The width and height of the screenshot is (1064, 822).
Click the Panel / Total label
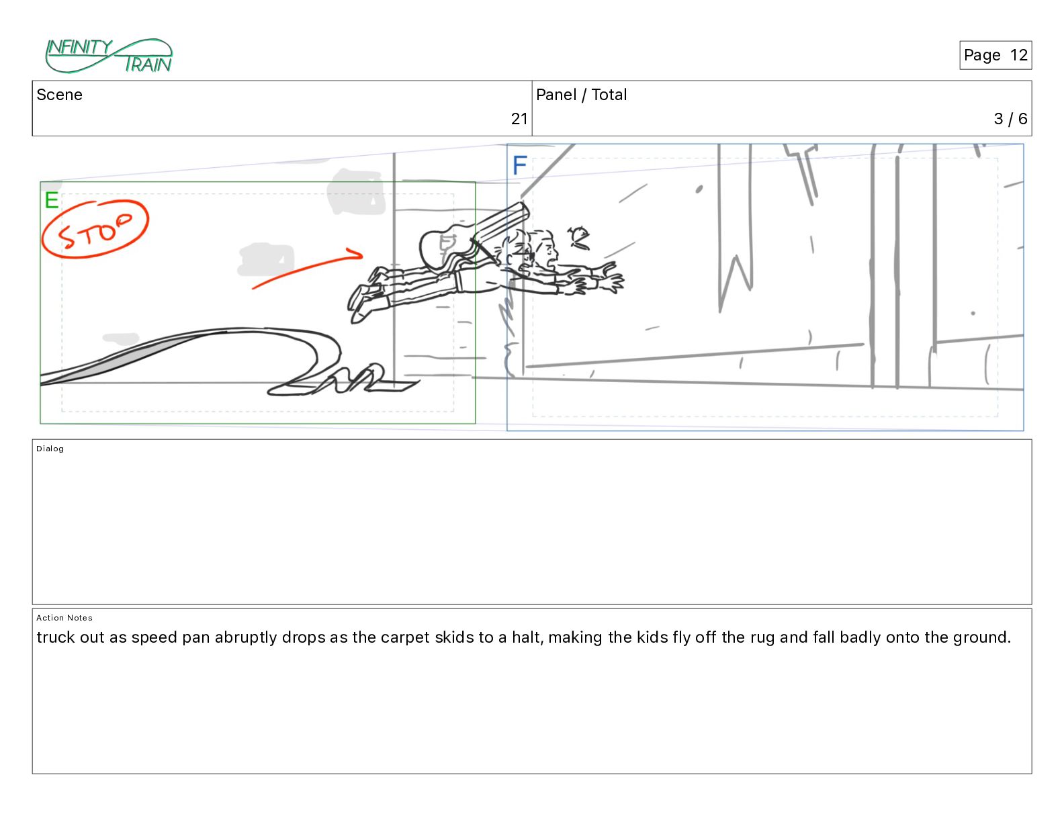[581, 95]
